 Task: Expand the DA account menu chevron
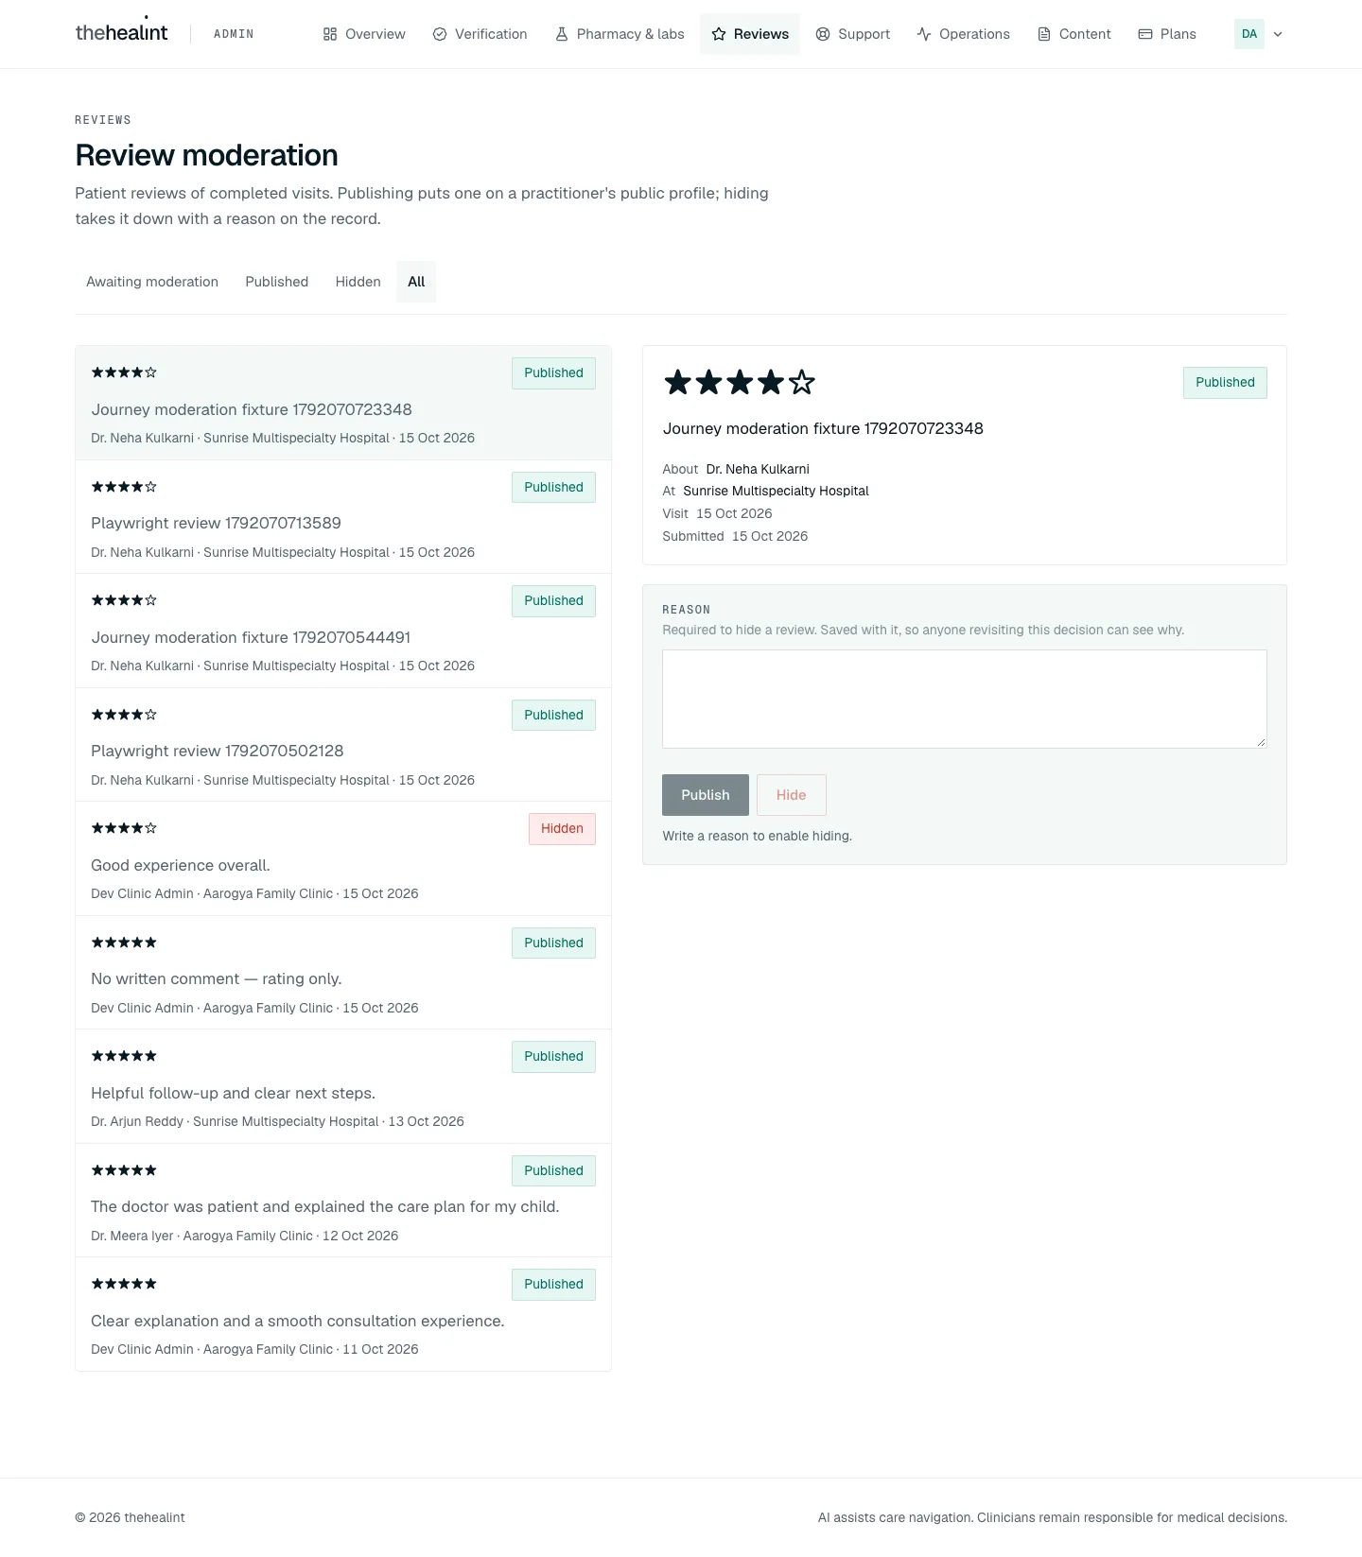pyautogui.click(x=1278, y=34)
